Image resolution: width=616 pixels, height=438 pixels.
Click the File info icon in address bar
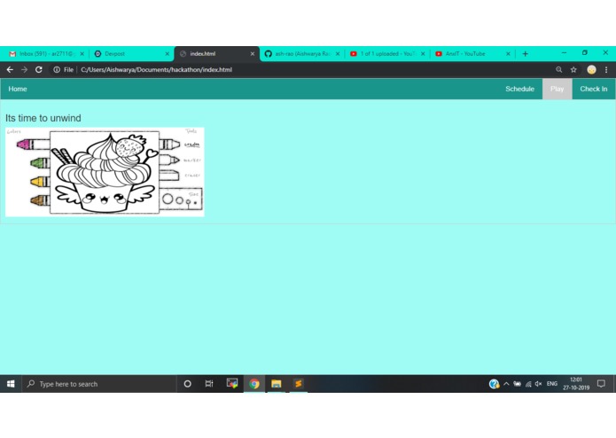(57, 69)
